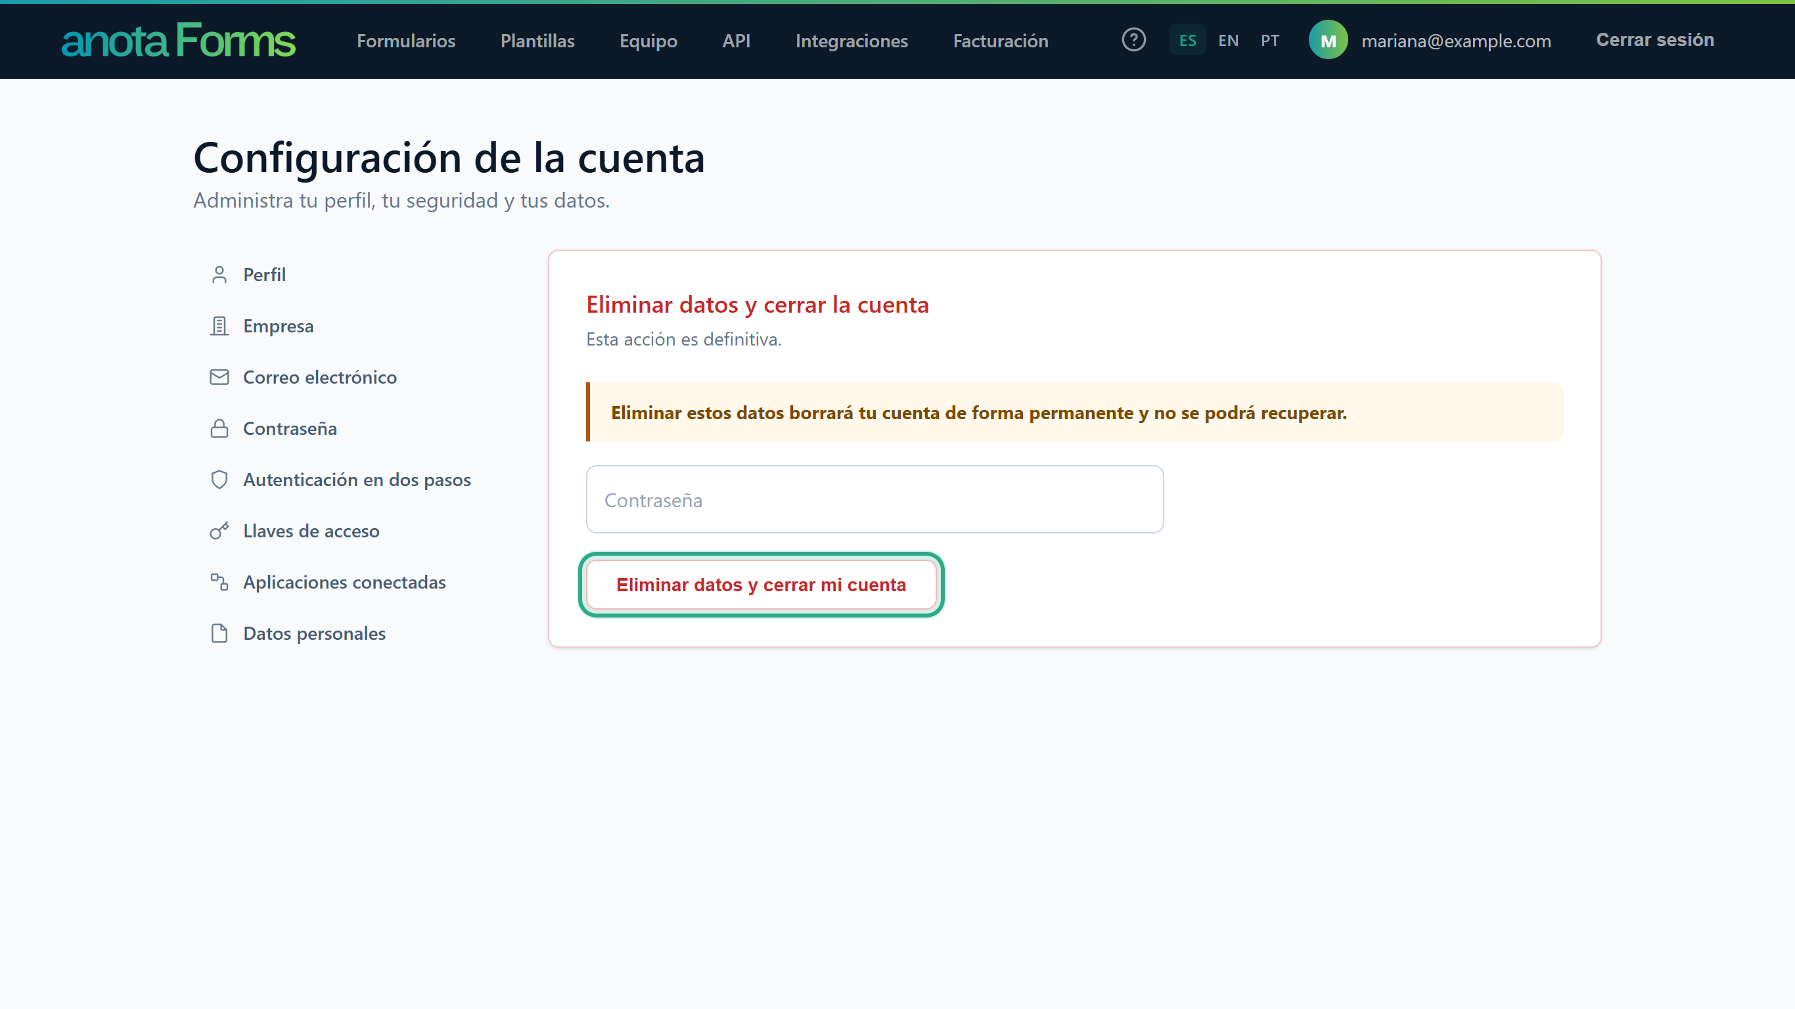Go to the Equipo section
1795x1009 pixels.
pos(648,41)
